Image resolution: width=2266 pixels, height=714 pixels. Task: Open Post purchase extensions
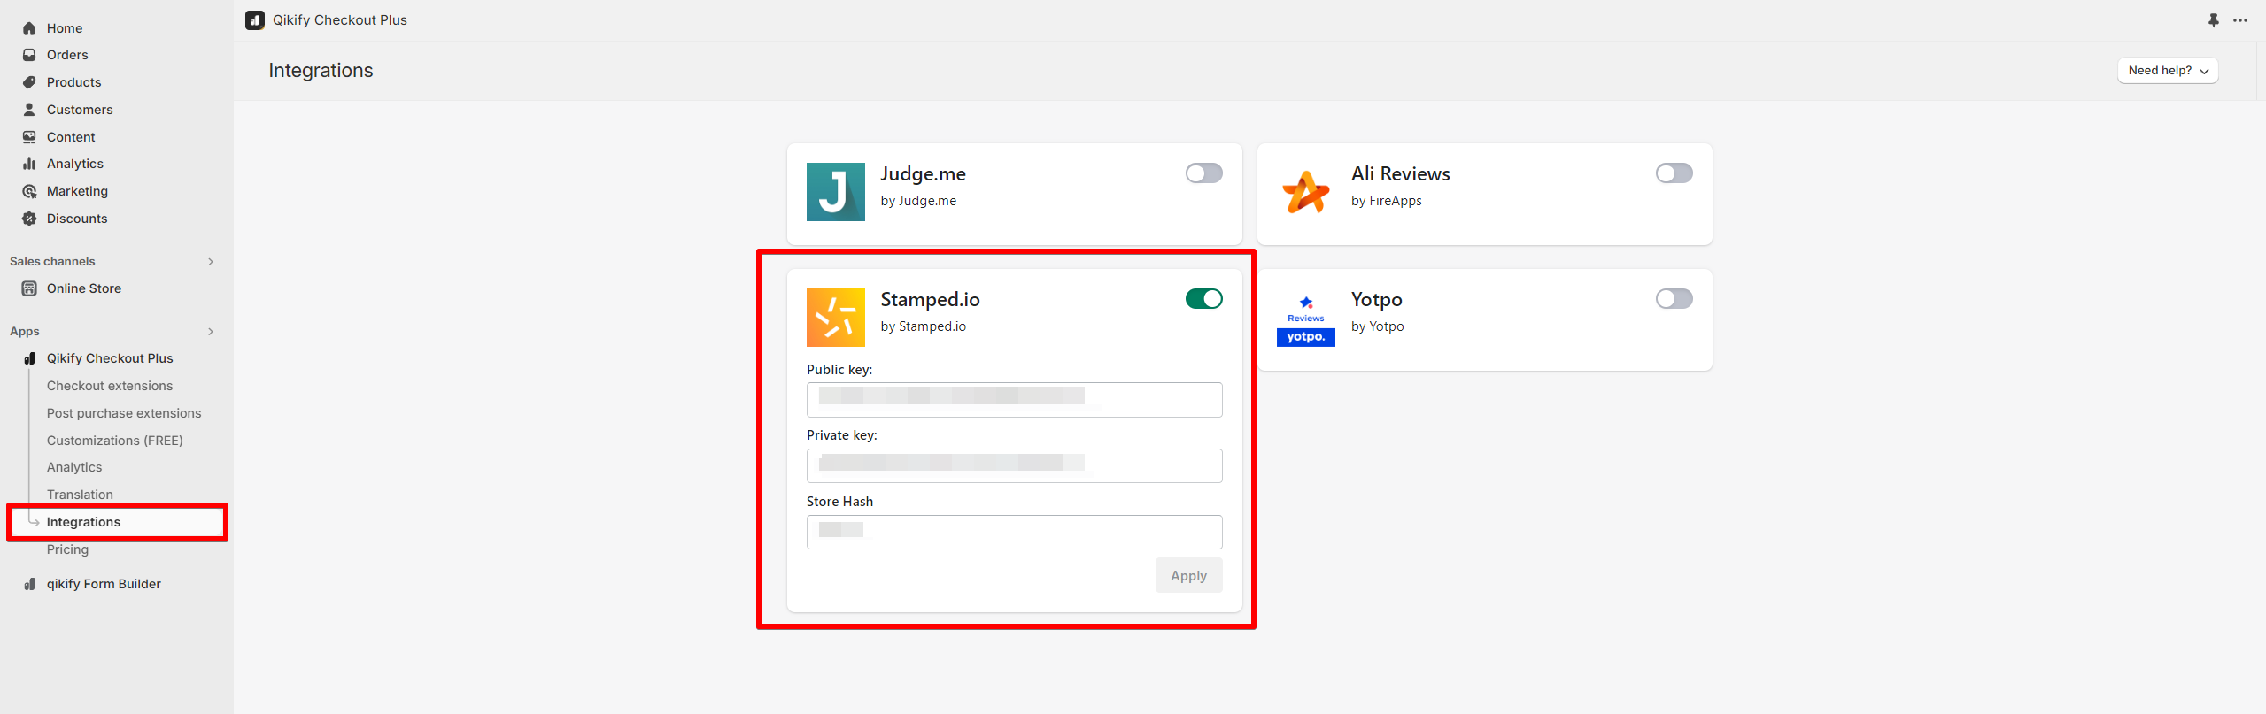click(124, 413)
